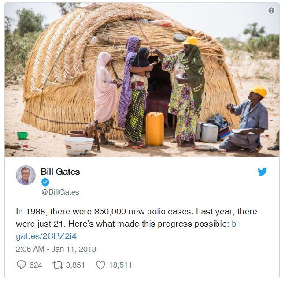285x284 pixels.
Task: Click the info icon on the photo
Action: click(271, 11)
